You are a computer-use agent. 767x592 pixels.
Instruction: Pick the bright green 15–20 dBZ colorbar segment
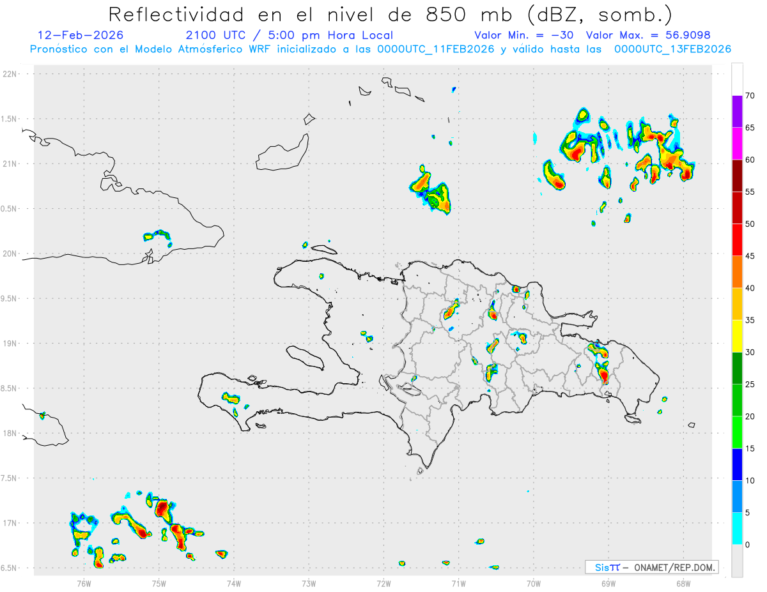pyautogui.click(x=737, y=432)
